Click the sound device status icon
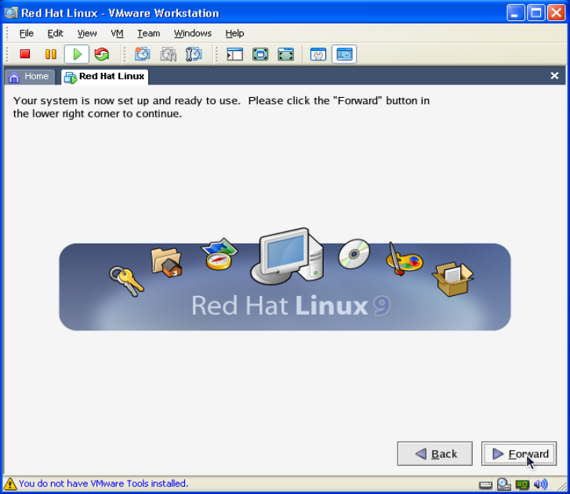Image resolution: width=570 pixels, height=494 pixels. point(541,484)
